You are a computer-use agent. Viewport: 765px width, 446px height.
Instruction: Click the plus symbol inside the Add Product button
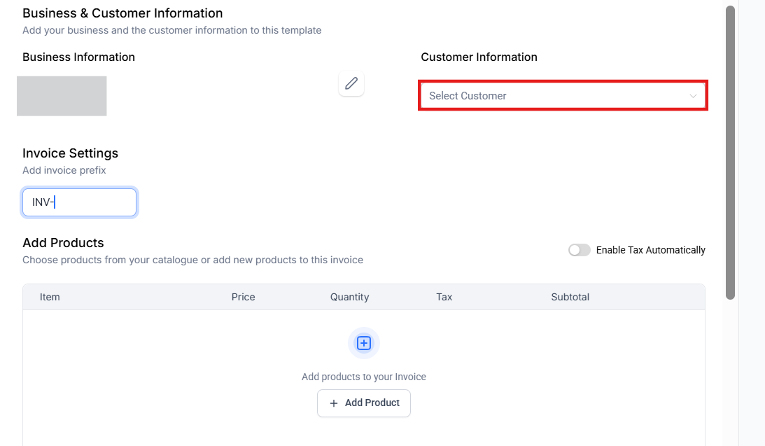tap(334, 403)
